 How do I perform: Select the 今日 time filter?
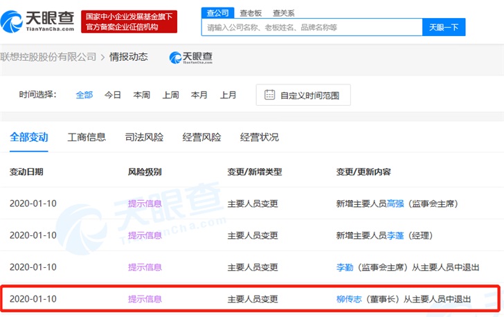pos(113,95)
